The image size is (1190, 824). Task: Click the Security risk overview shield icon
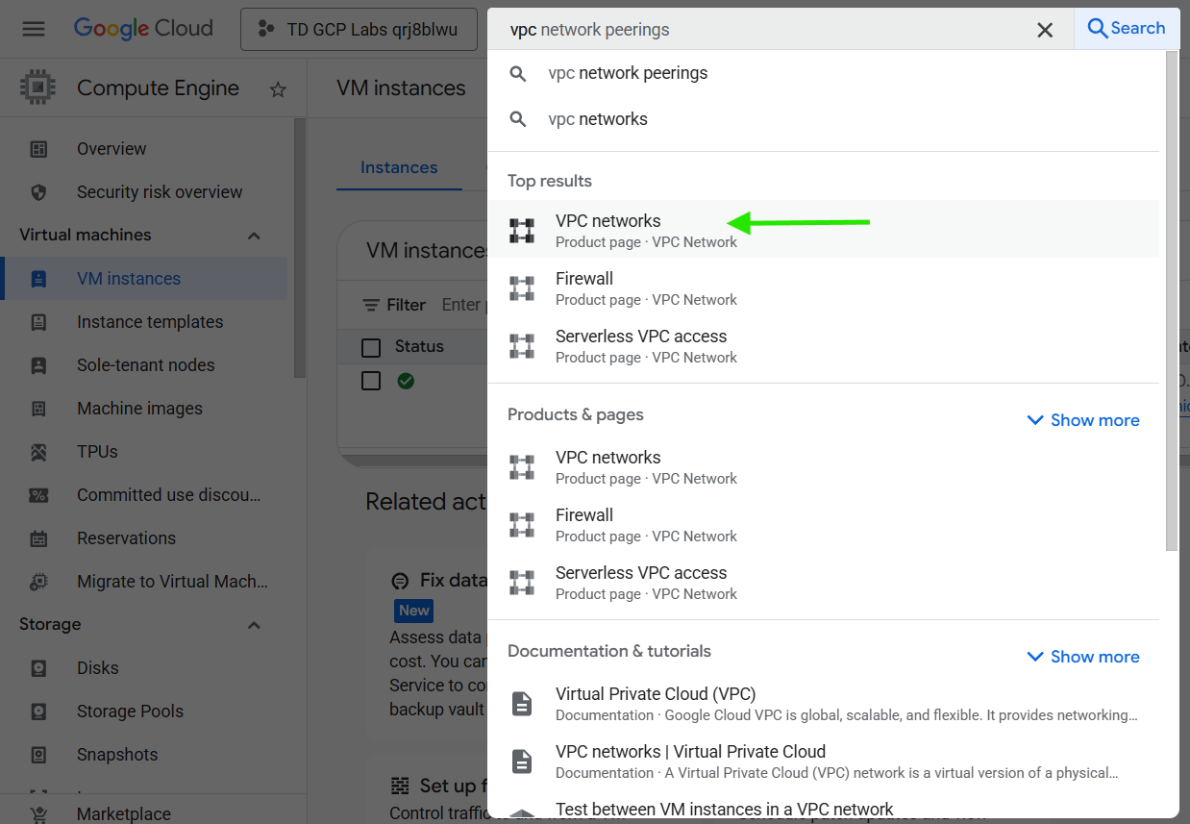[x=38, y=192]
